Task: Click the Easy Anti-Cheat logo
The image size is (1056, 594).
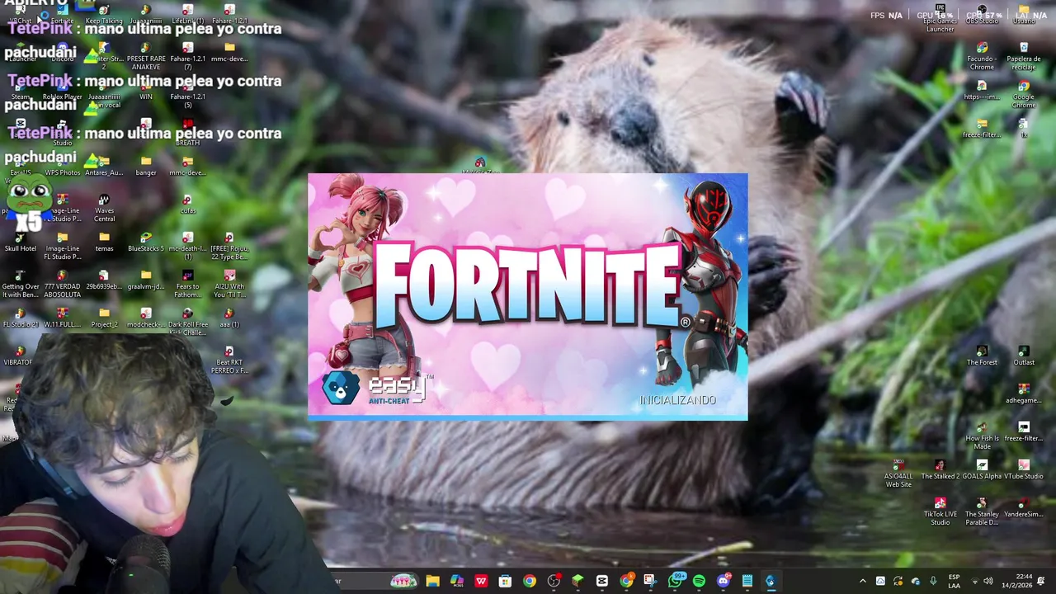Action: (375, 388)
